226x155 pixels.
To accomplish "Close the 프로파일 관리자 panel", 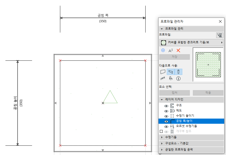I will pos(220,21).
